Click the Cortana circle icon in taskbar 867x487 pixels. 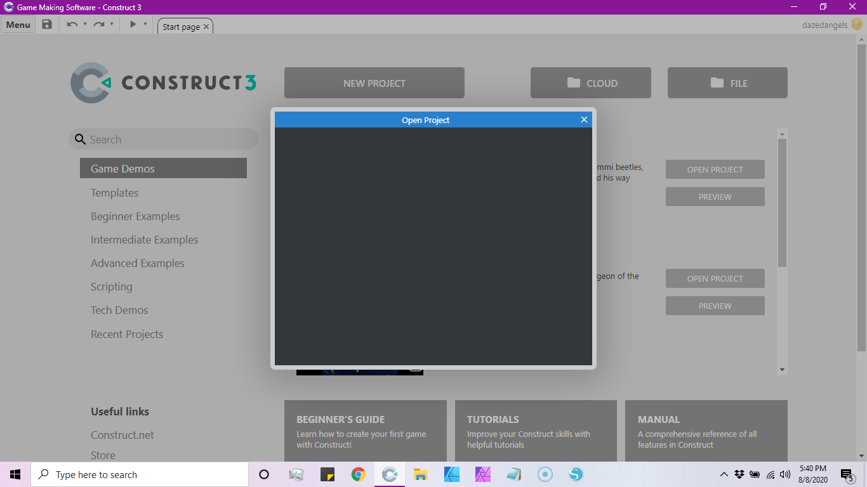coord(265,474)
